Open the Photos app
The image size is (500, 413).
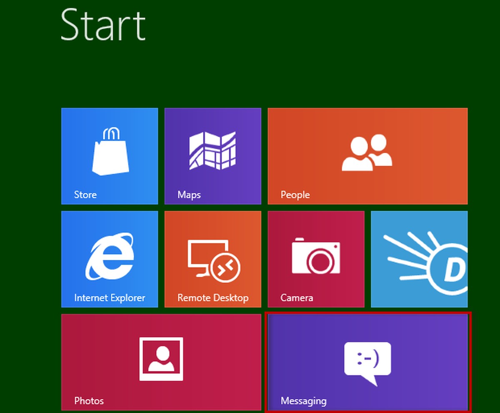point(162,362)
